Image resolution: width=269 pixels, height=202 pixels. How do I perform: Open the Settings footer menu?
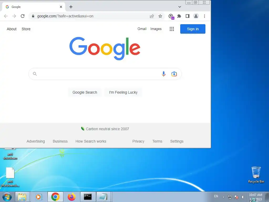pyautogui.click(x=177, y=141)
